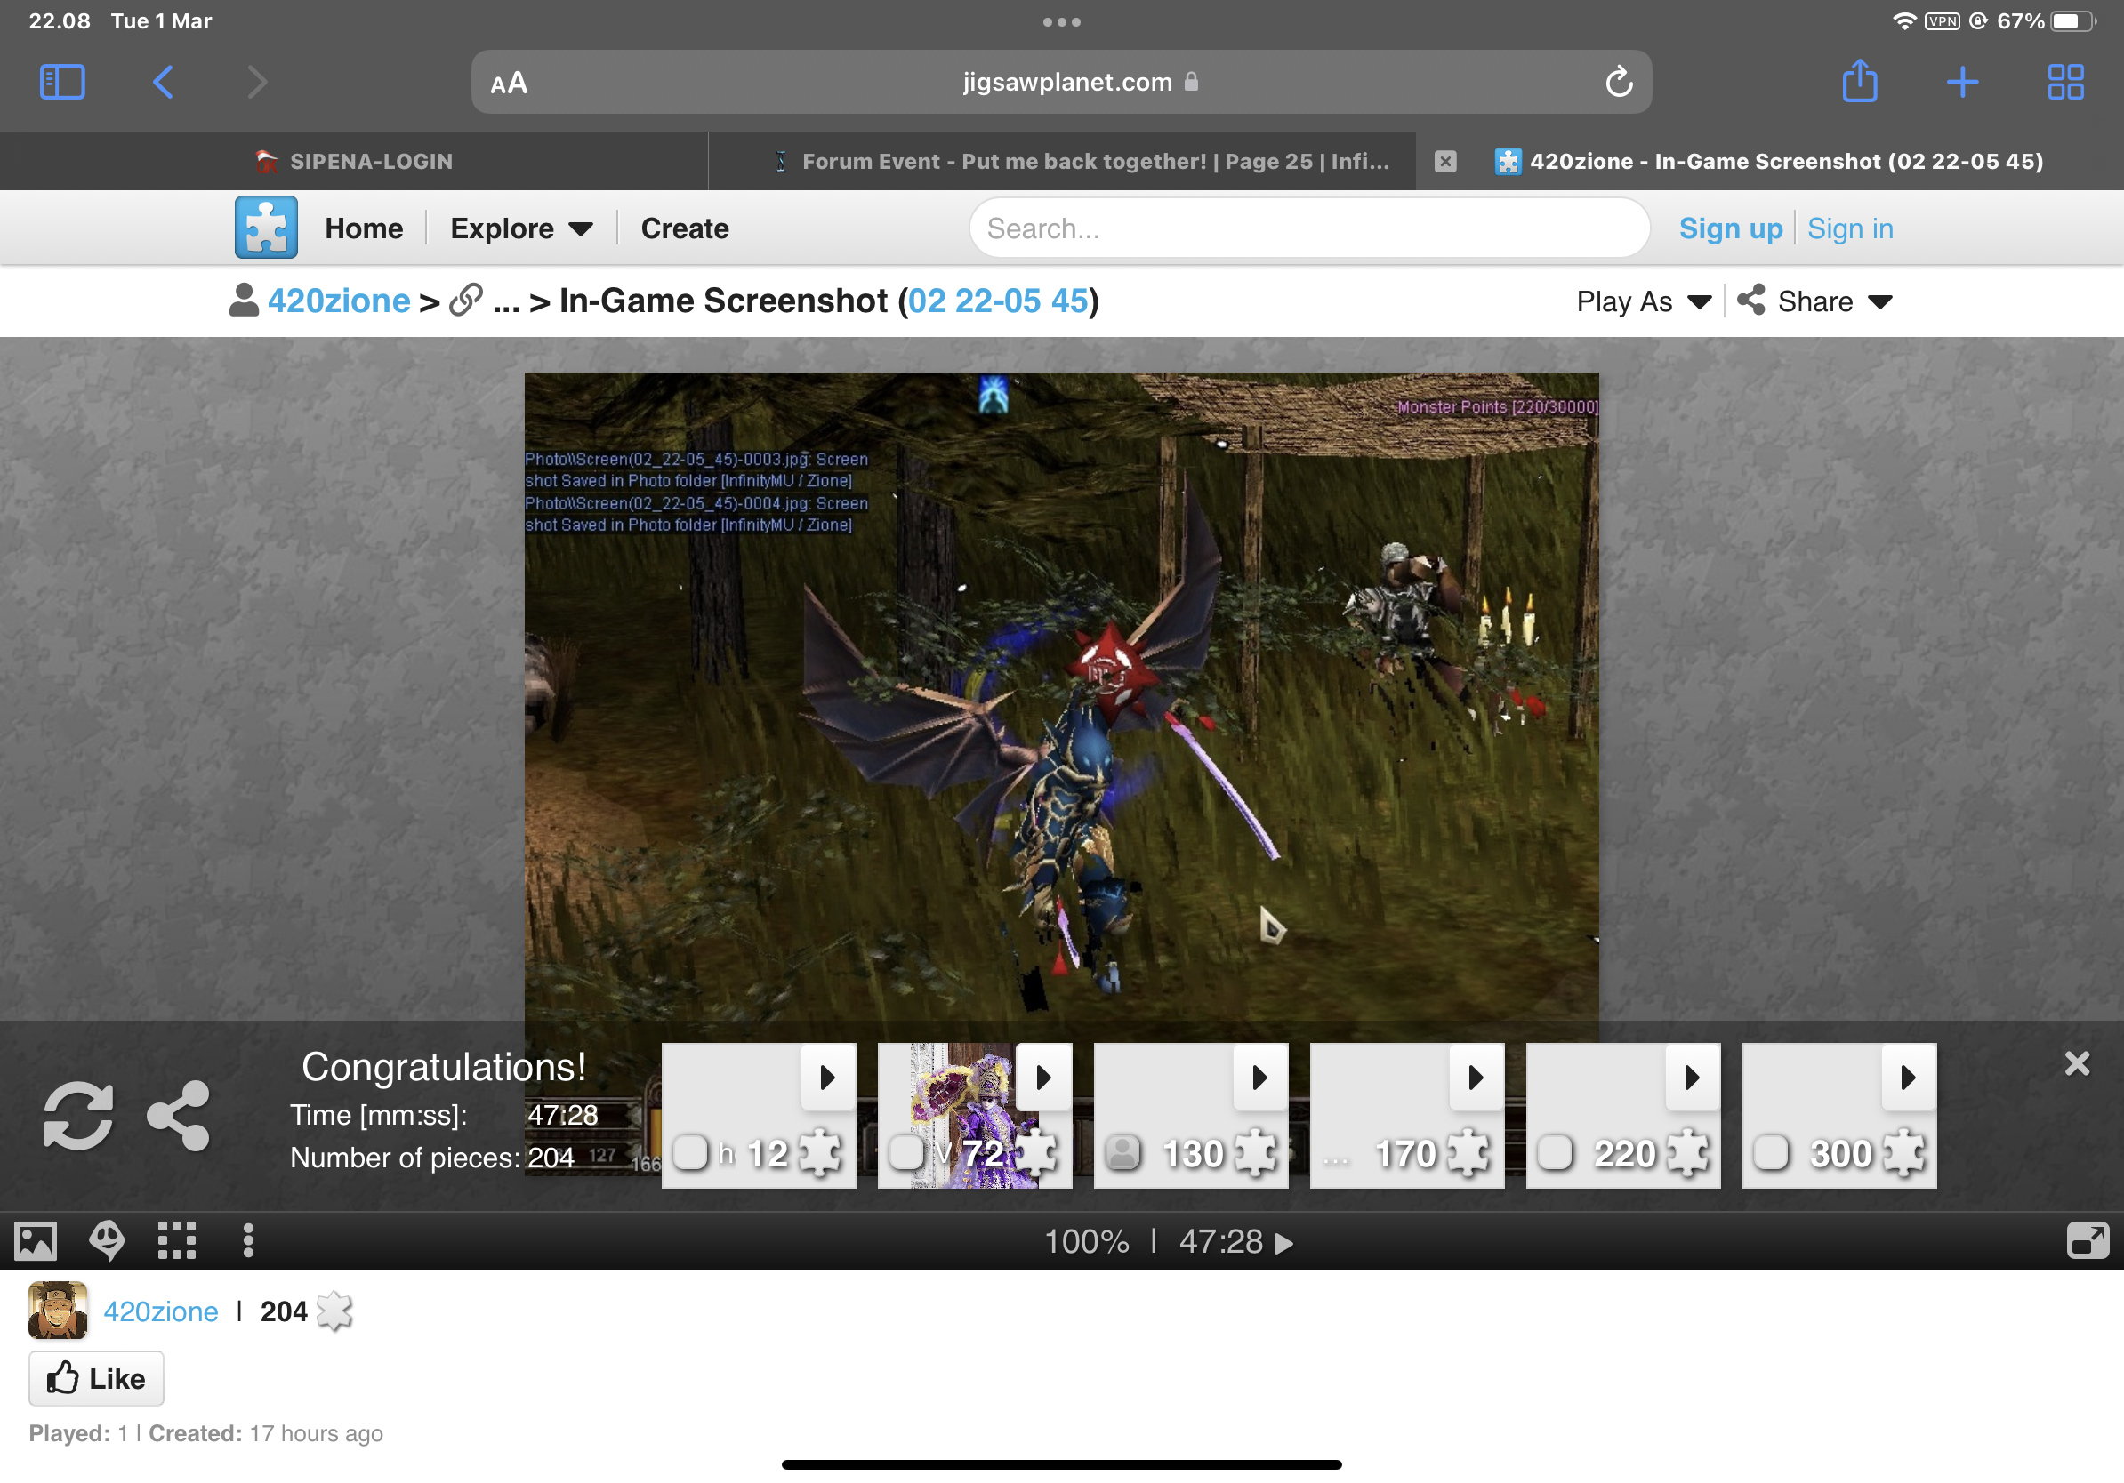
Task: Tap the battery status indicator
Action: tap(2072, 21)
